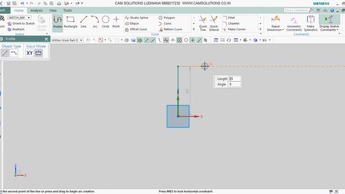Open Profile dialog settings gear
The height and width of the screenshot is (194, 345).
pyautogui.click(x=2, y=39)
